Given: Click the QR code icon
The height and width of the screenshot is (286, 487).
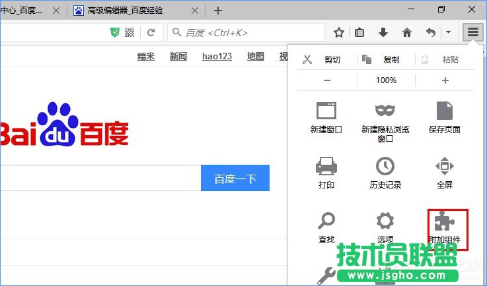Looking at the screenshot, I should pyautogui.click(x=130, y=32).
